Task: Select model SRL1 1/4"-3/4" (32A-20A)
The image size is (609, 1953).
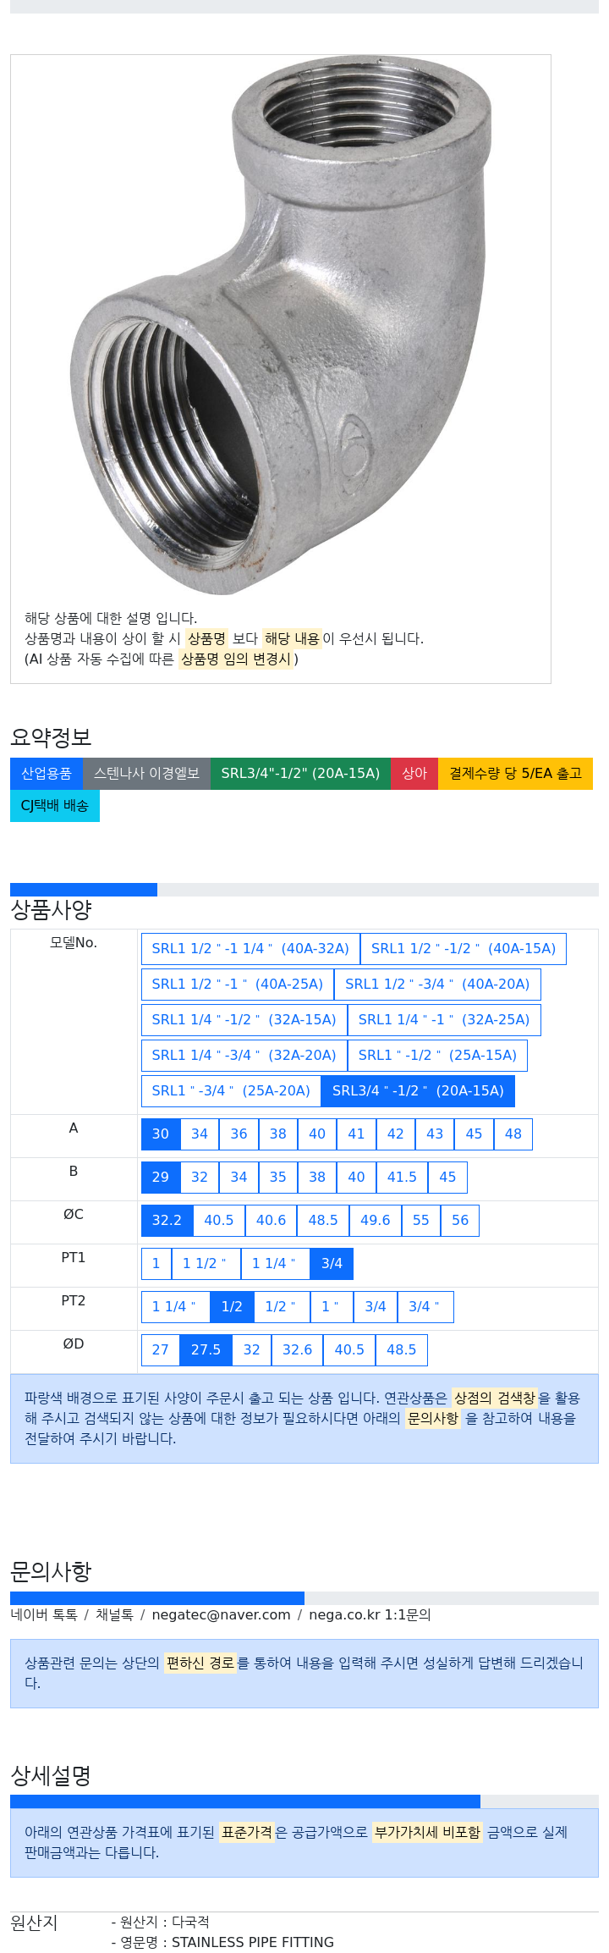Action: [244, 1056]
